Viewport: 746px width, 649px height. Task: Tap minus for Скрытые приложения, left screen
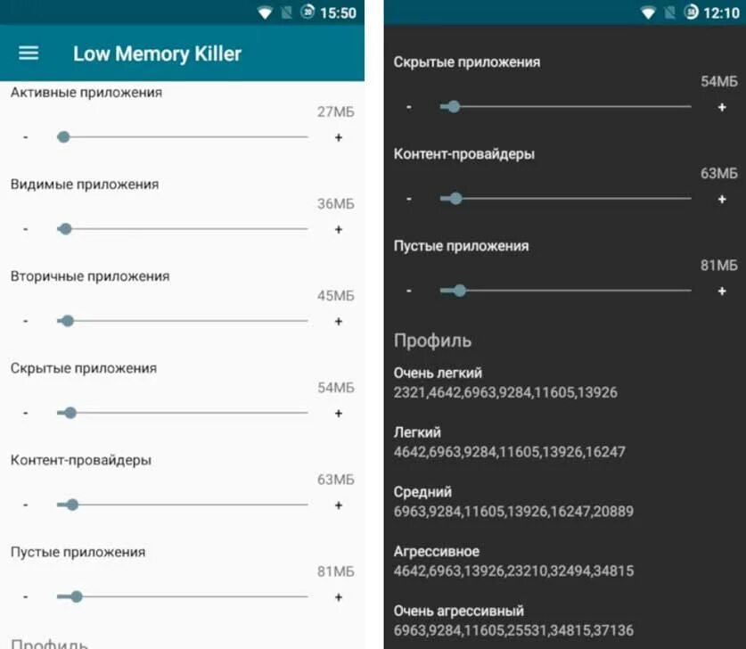(x=26, y=413)
